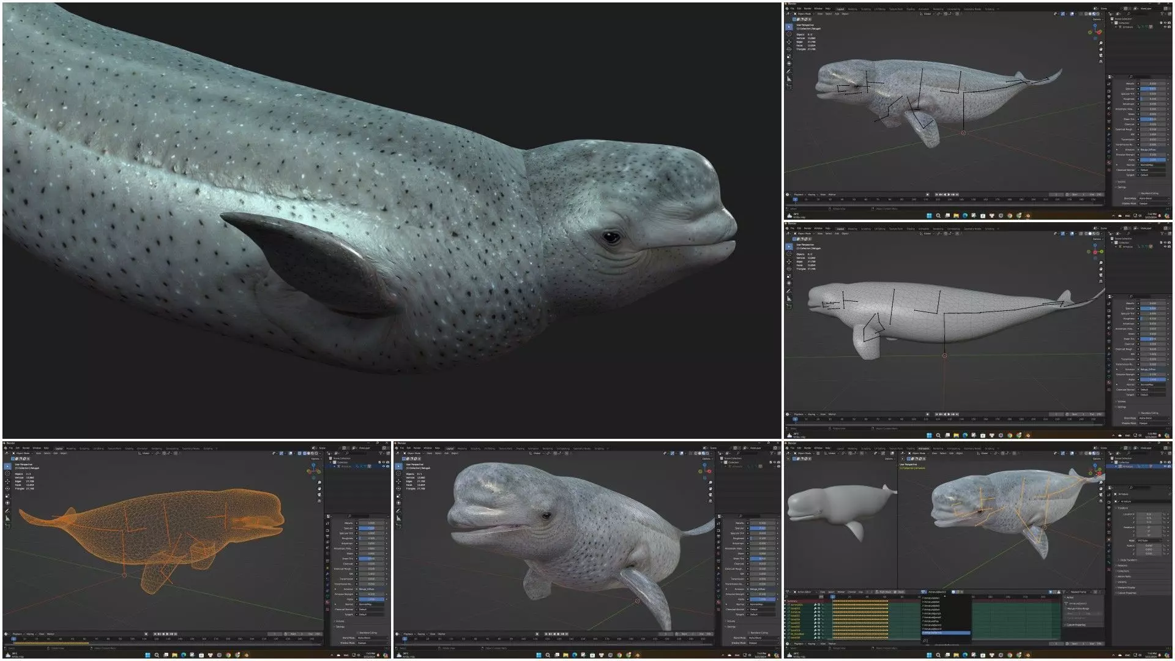The height and width of the screenshot is (661, 1175).
Task: Toggle Collection exclude checkbox in black-rig textured whale window
Action: (x=1162, y=23)
